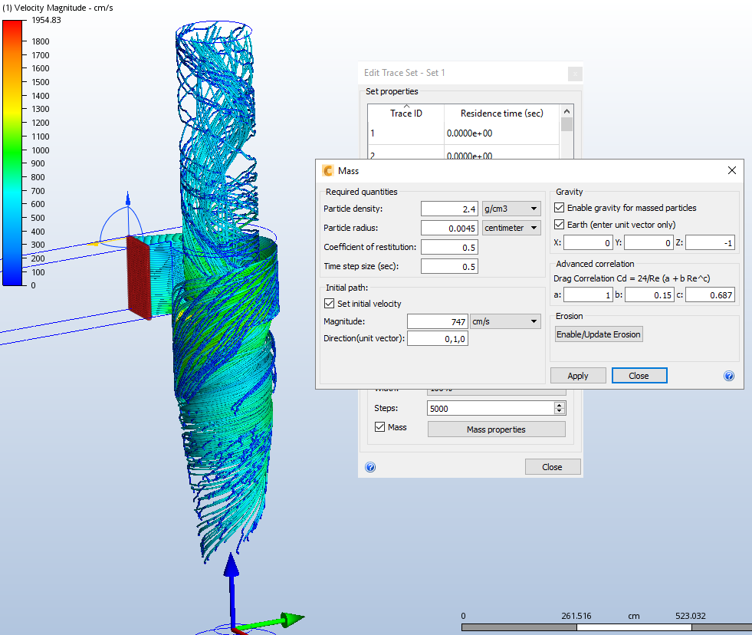
Task: Select Trace ID 1 row
Action: click(463, 133)
